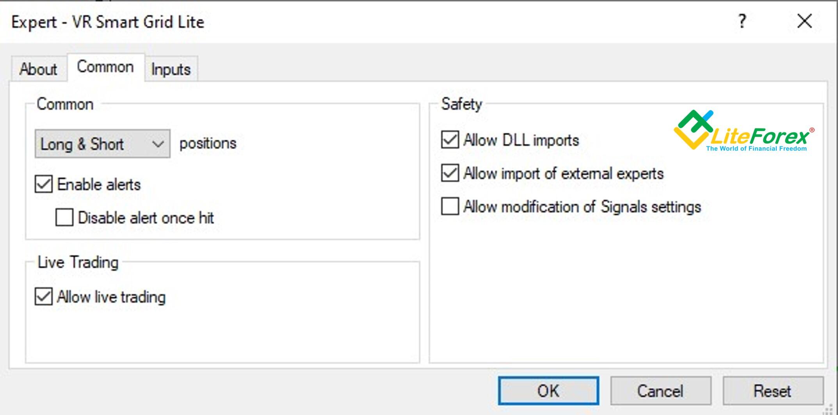Click the positions label beside the dropdown
The height and width of the screenshot is (415, 838).
pyautogui.click(x=208, y=144)
